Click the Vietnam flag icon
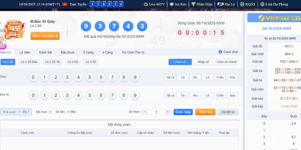Image resolution: width=301 pixels, height=150 pixels. [64, 4]
